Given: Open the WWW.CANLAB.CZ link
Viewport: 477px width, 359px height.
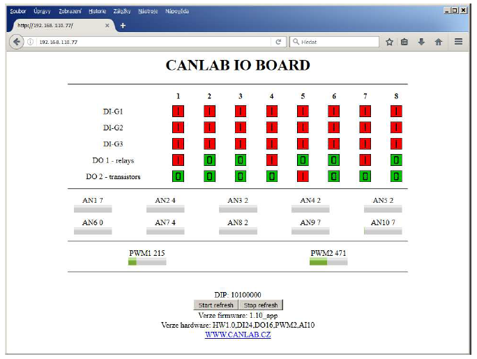Looking at the screenshot, I should (x=238, y=335).
